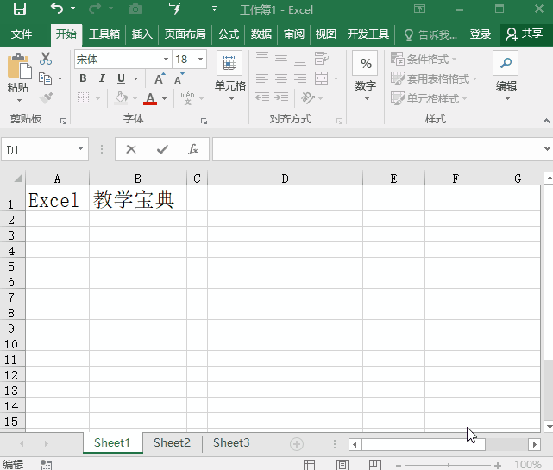
Task: Open the 公式 tab
Action: tap(229, 34)
